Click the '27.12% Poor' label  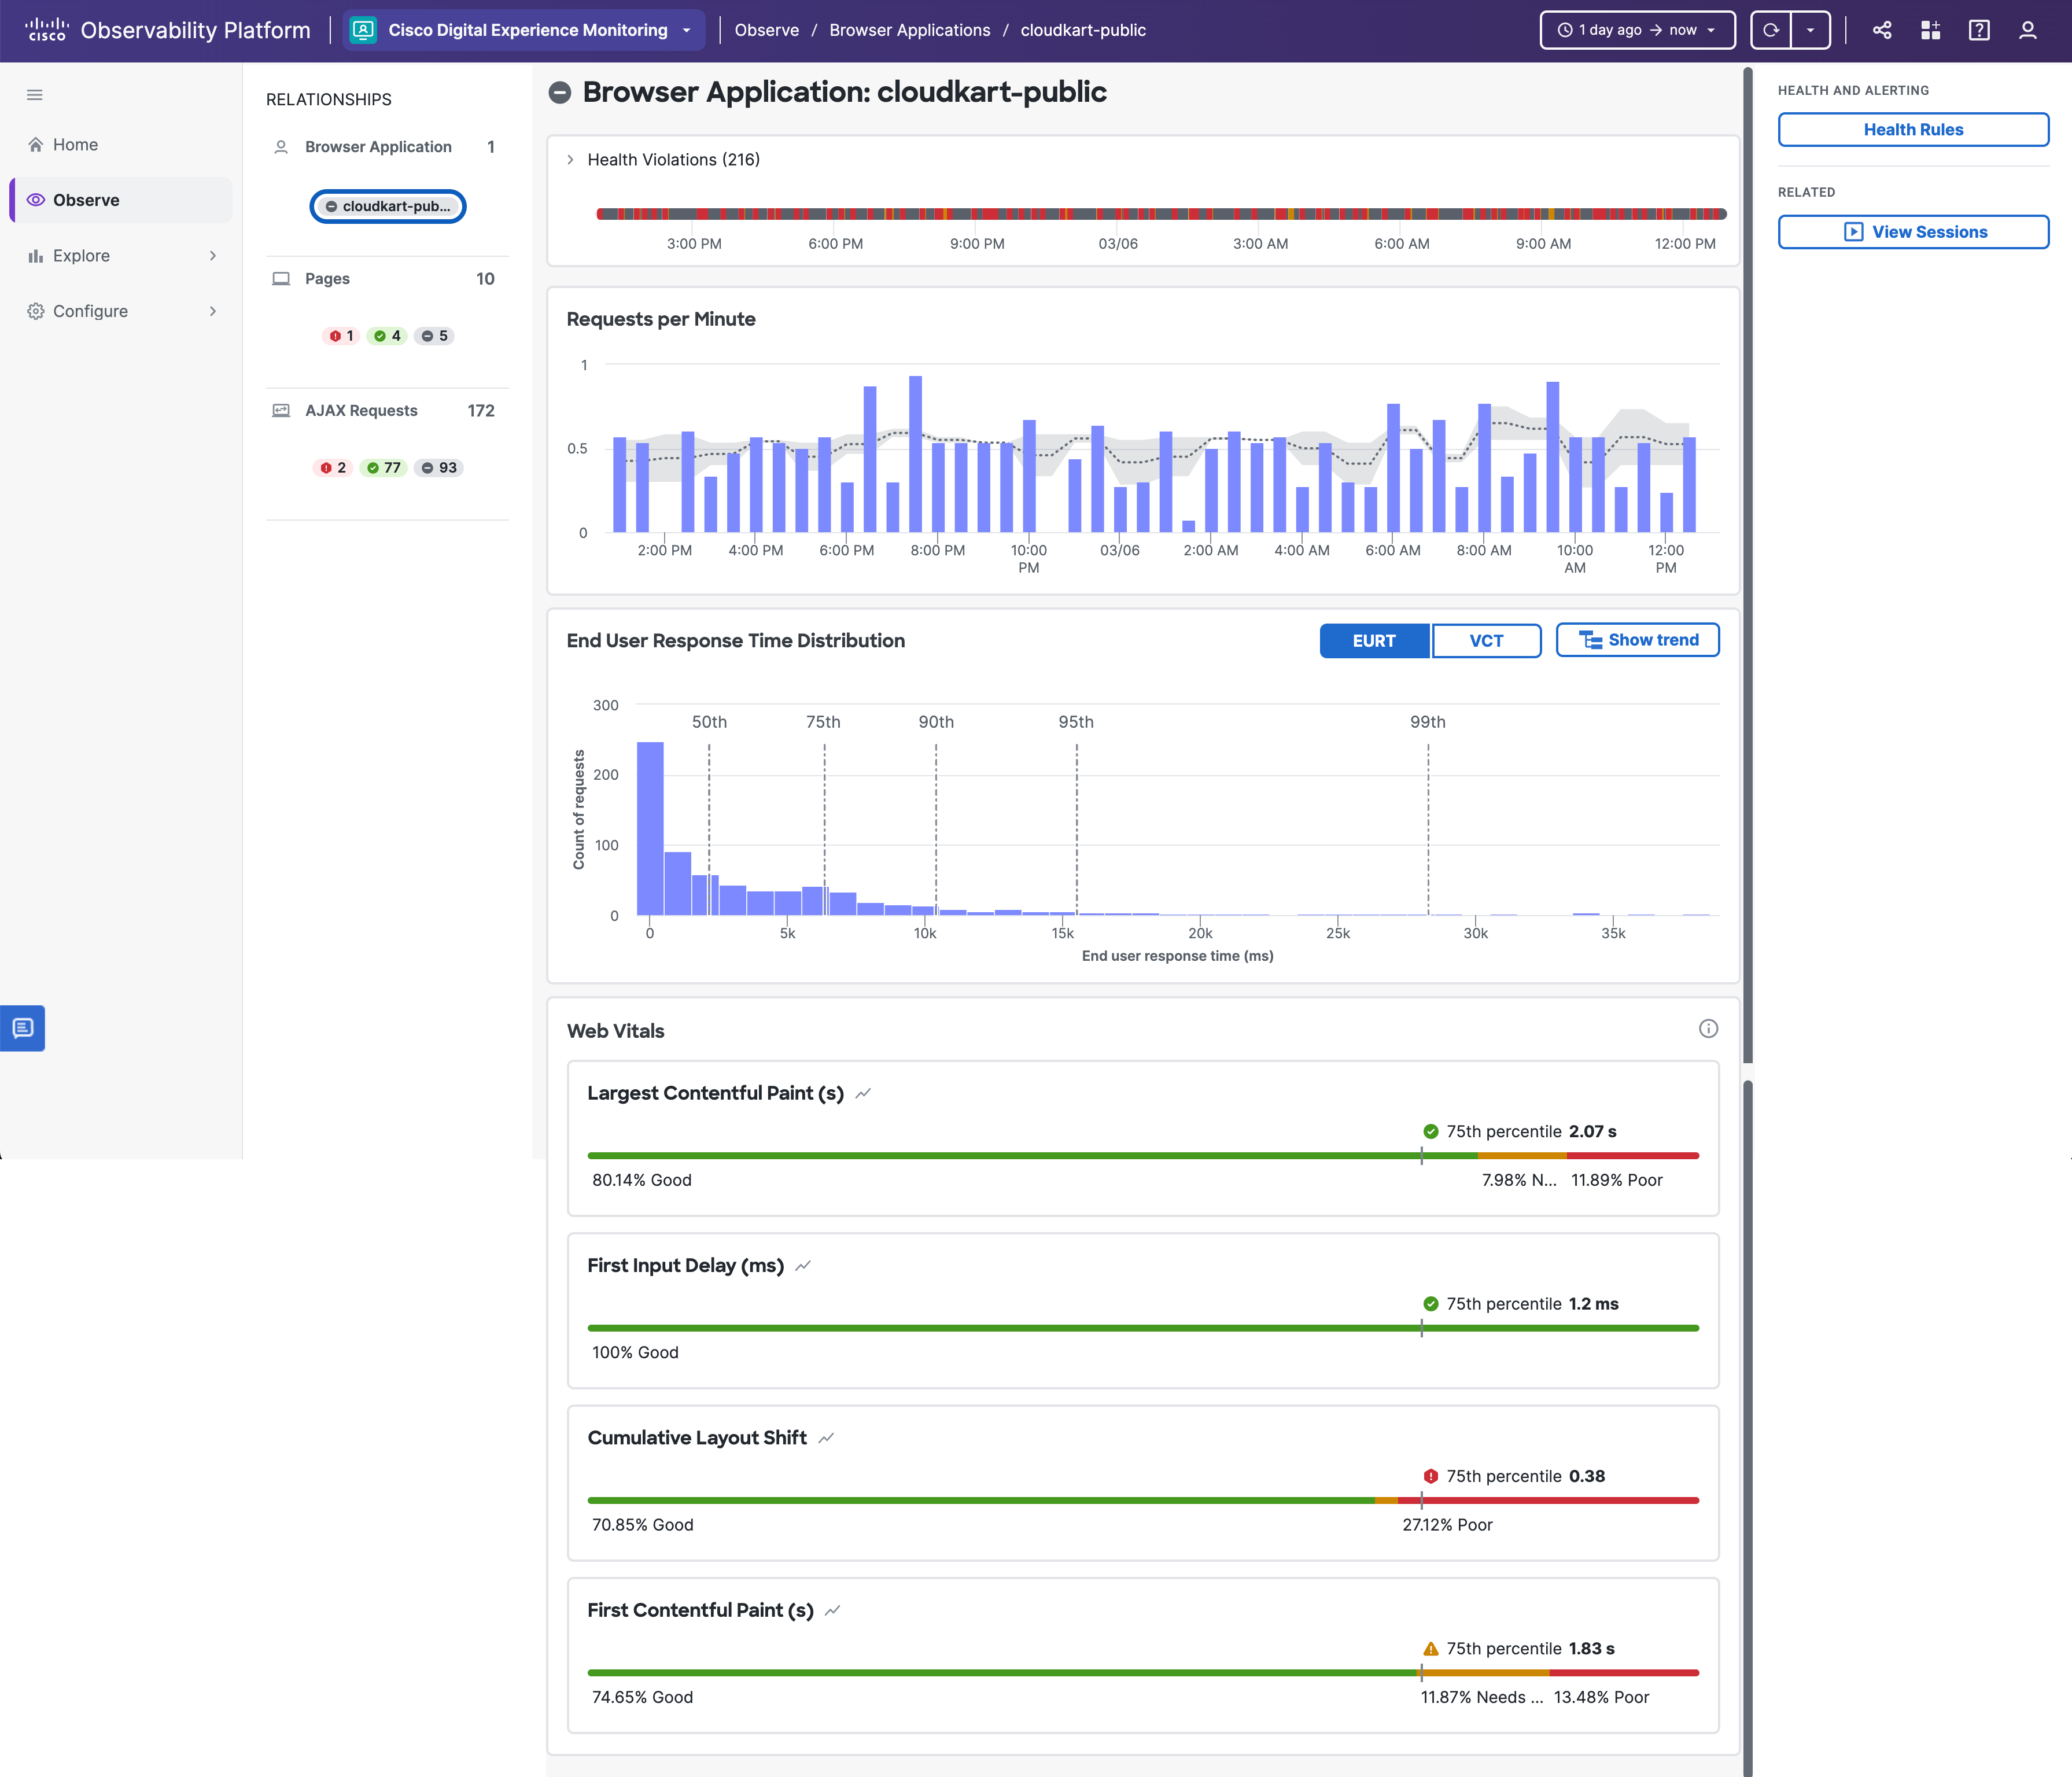click(1447, 1525)
